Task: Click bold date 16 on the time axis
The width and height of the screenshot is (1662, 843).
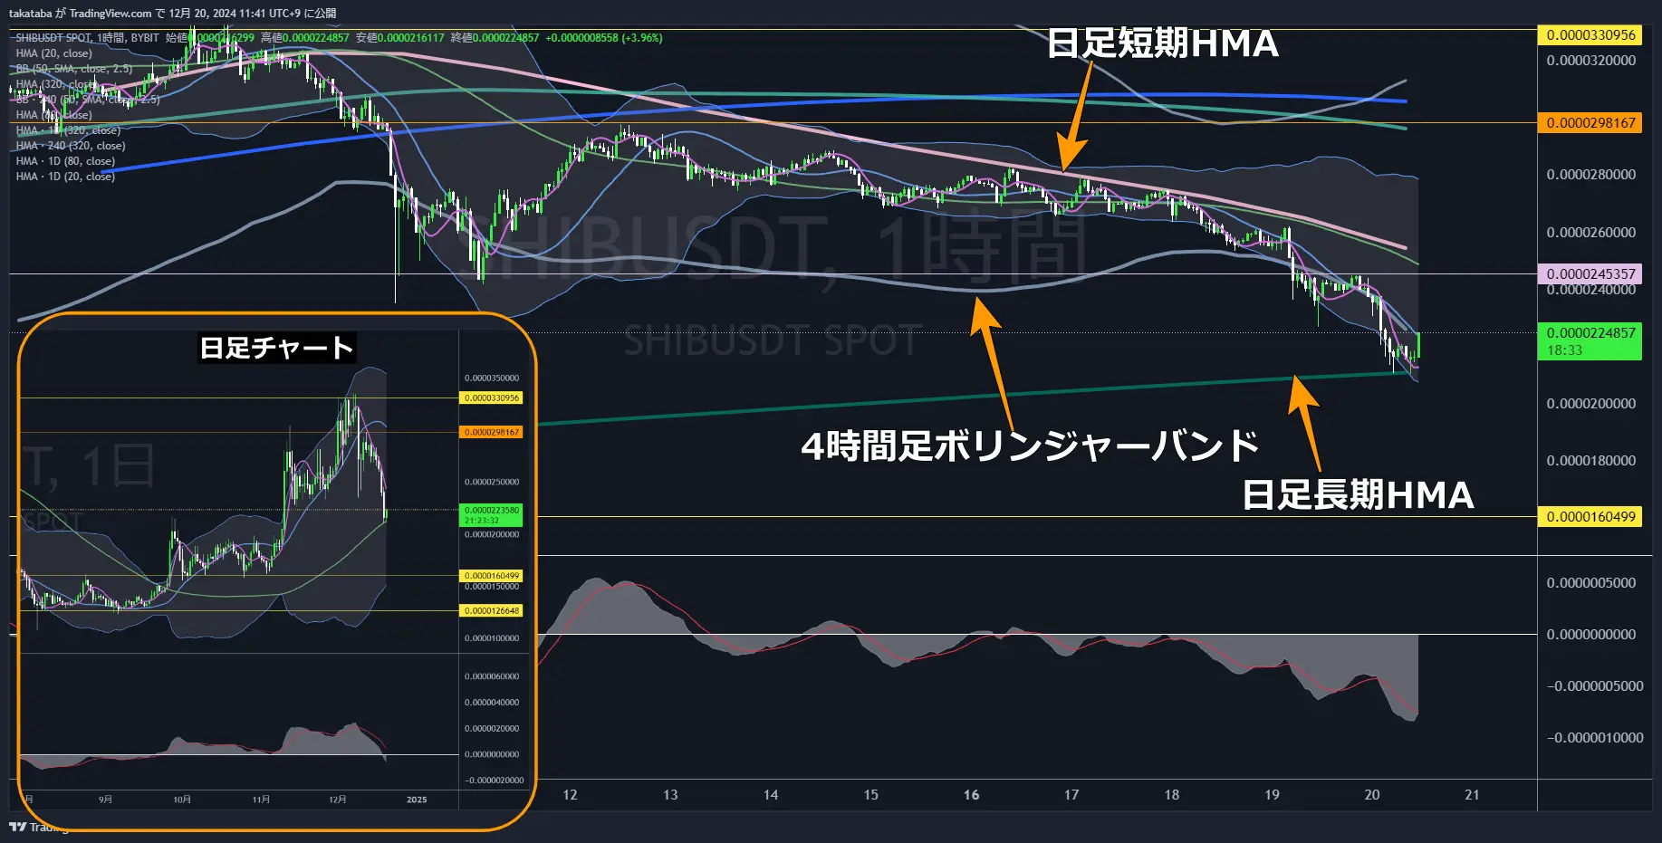Action: (971, 795)
